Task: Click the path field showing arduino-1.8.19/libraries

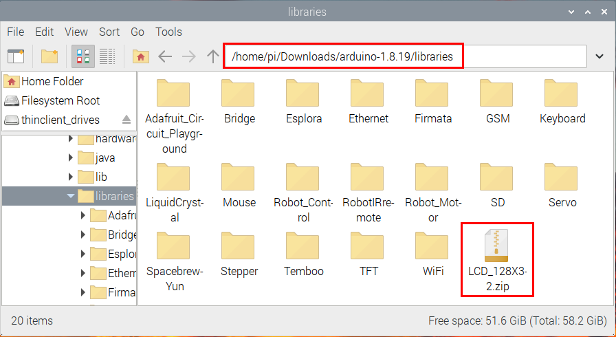Action: tap(342, 56)
